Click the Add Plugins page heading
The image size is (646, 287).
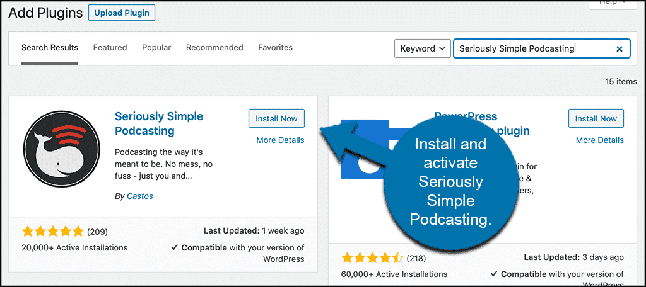[45, 13]
